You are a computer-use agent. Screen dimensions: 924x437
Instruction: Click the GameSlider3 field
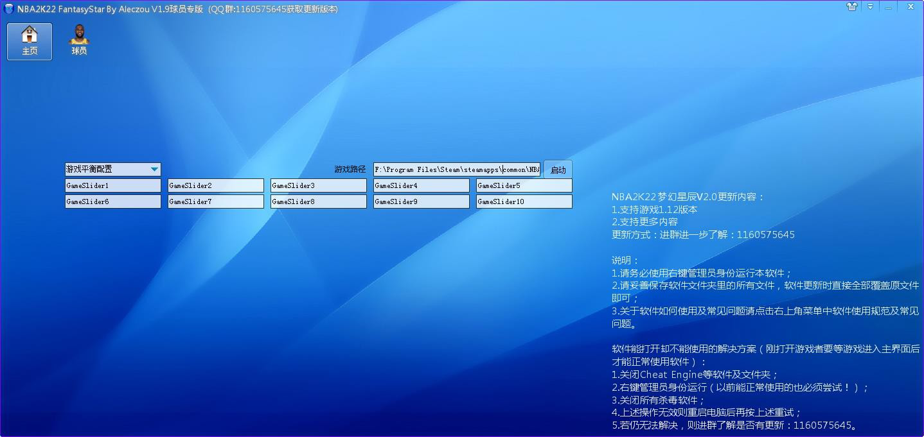tap(318, 185)
